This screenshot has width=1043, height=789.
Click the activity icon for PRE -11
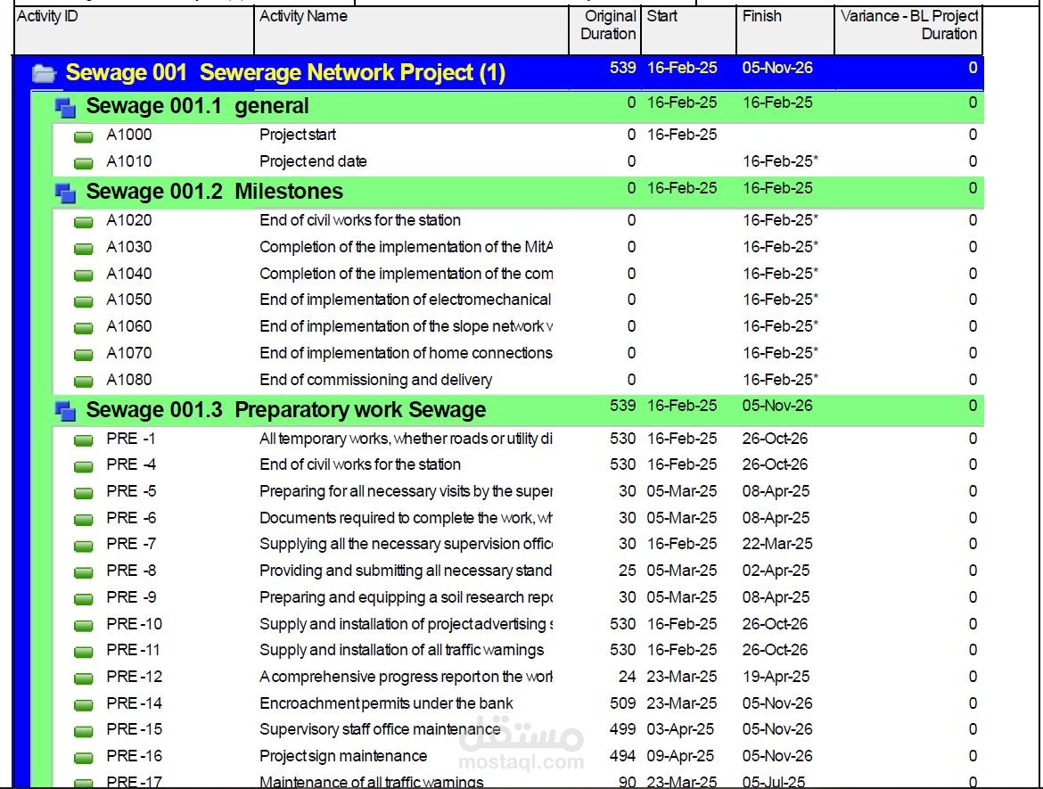(83, 652)
